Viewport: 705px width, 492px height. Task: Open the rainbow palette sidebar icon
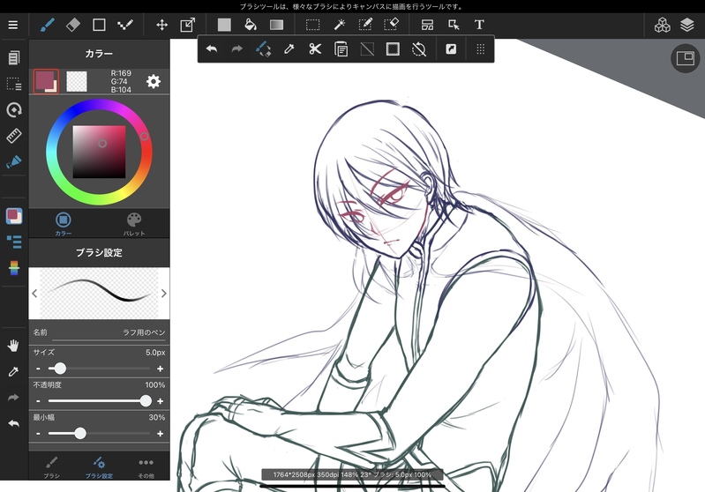click(x=14, y=268)
